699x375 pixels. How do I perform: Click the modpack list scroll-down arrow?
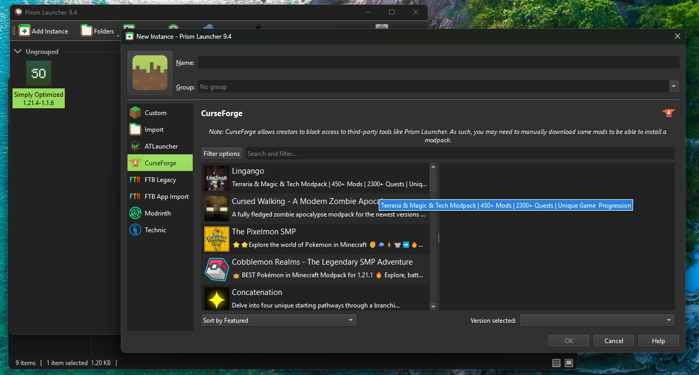coord(433,306)
